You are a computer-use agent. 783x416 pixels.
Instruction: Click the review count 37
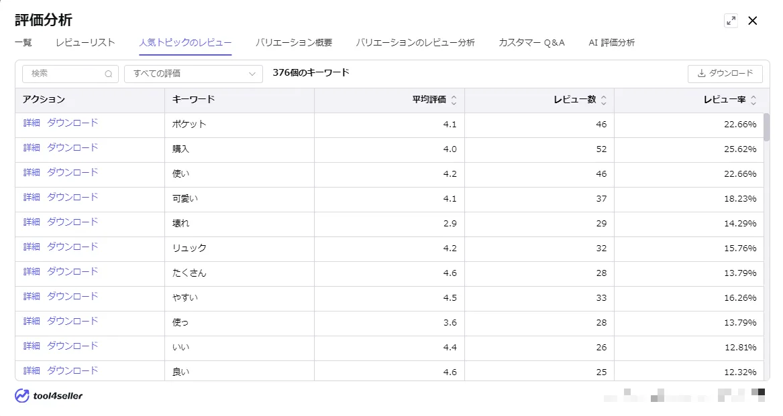[x=601, y=198]
